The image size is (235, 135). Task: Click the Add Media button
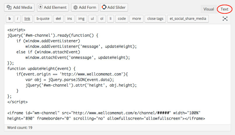click(19, 7)
